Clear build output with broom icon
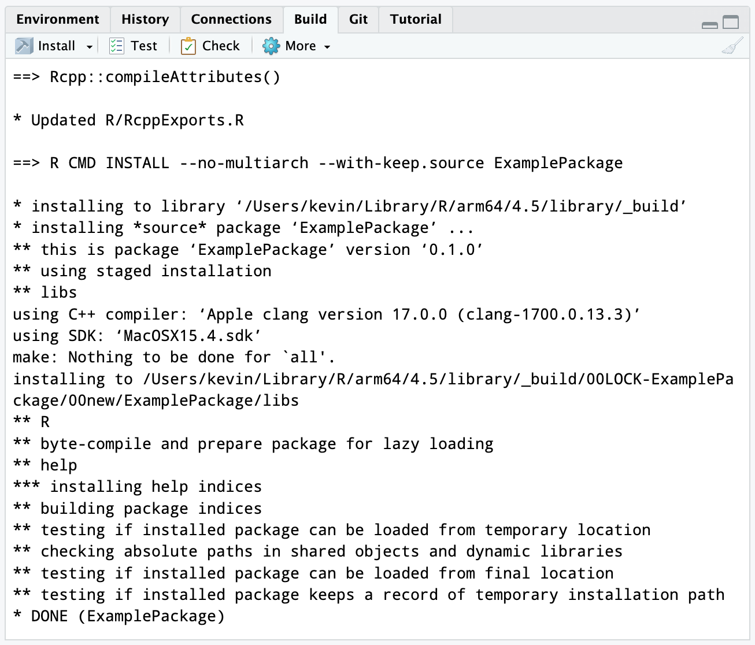Screen dimensions: 755x645 click(x=732, y=46)
